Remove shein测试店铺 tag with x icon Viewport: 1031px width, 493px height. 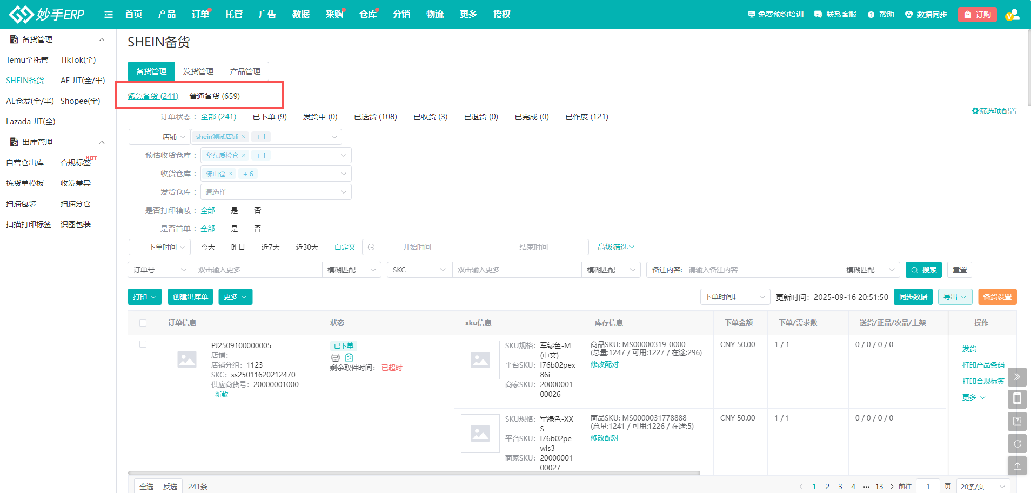tap(244, 137)
